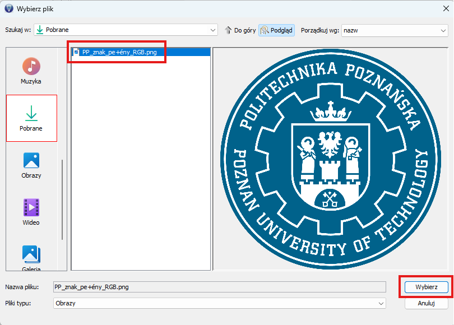
Task: Click the Politechnika Poznańska preview image
Action: tap(330, 159)
